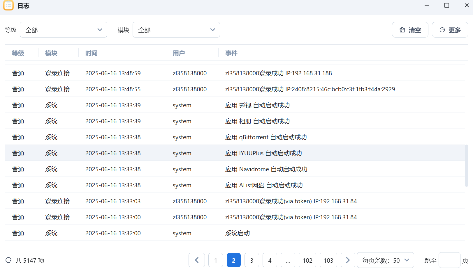Click the refresh icon beside total count
This screenshot has width=473, height=274.
pyautogui.click(x=9, y=260)
